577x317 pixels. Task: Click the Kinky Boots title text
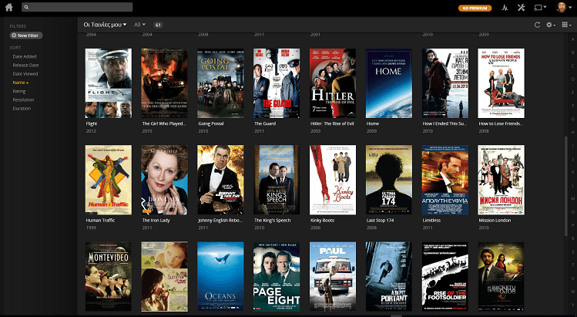322,221
